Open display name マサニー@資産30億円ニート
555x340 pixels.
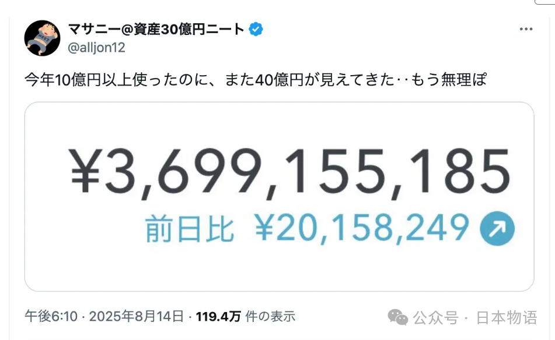pyautogui.click(x=156, y=29)
